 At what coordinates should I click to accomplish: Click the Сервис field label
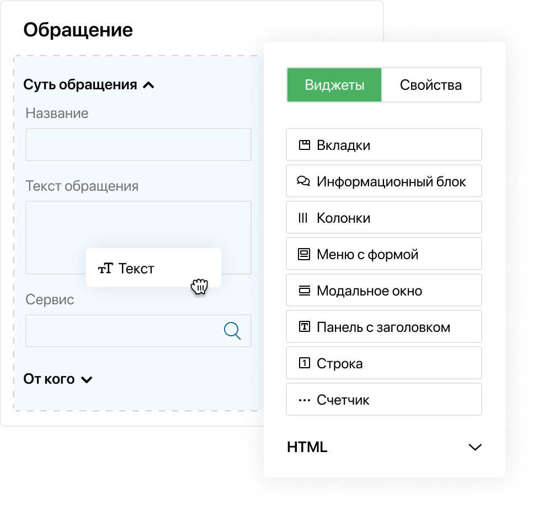point(50,299)
